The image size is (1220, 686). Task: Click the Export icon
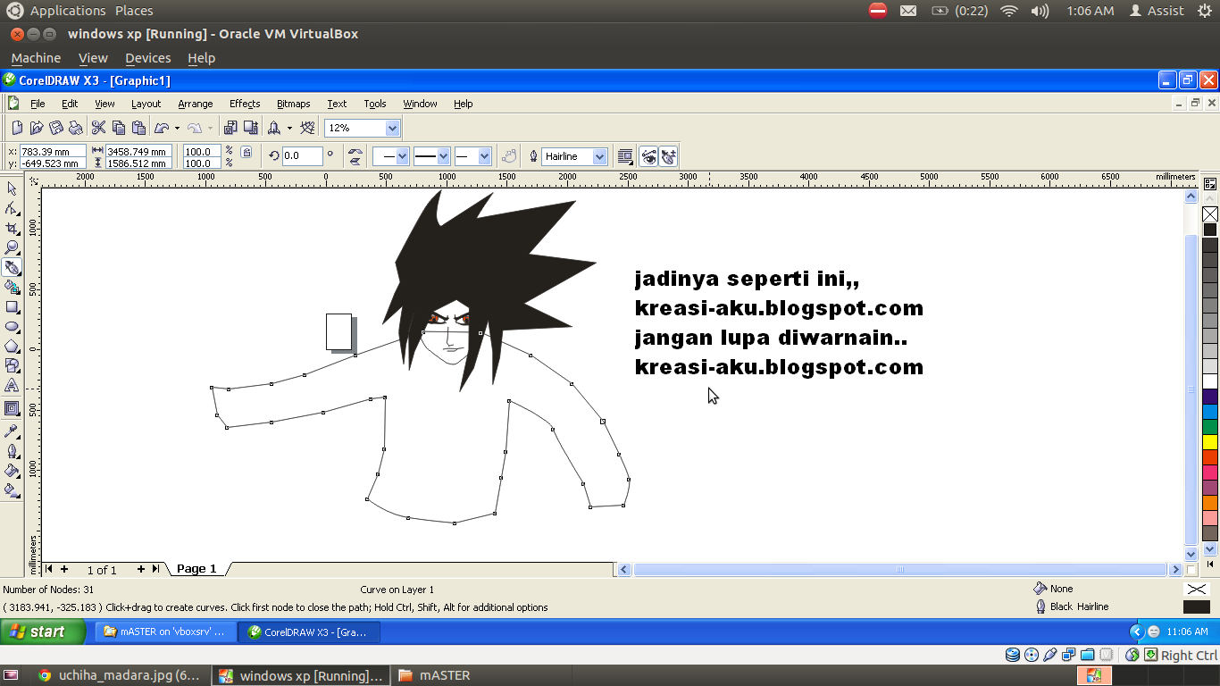click(251, 128)
